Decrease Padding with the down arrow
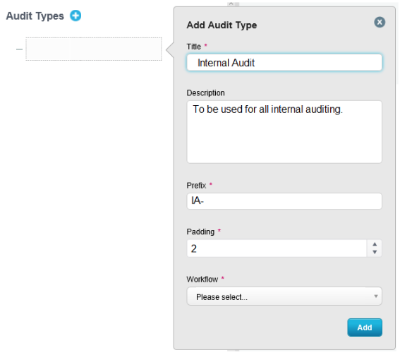 tap(375, 252)
